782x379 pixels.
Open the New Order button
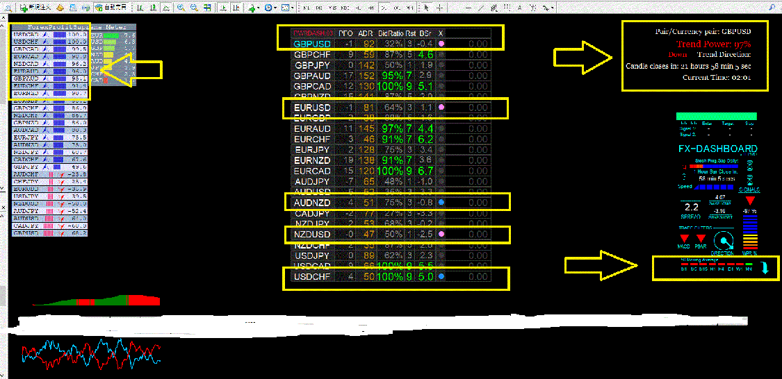[x=35, y=8]
